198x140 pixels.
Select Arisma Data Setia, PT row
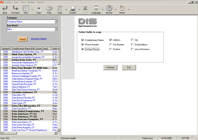click(x=29, y=60)
